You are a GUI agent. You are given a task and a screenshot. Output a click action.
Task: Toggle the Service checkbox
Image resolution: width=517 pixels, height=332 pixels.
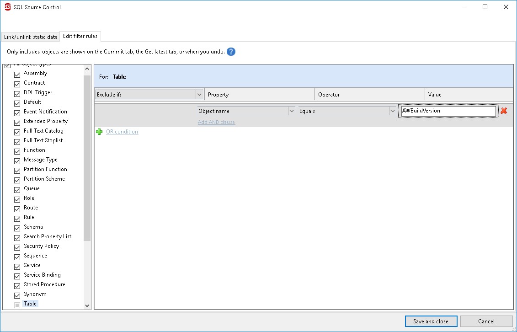[x=17, y=267]
